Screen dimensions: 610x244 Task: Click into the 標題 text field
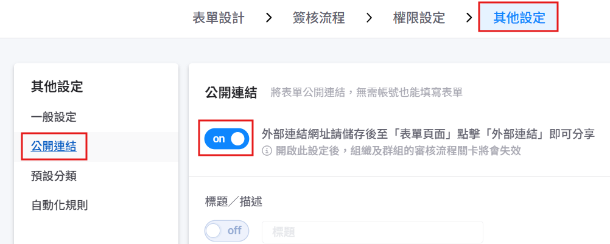(x=372, y=232)
